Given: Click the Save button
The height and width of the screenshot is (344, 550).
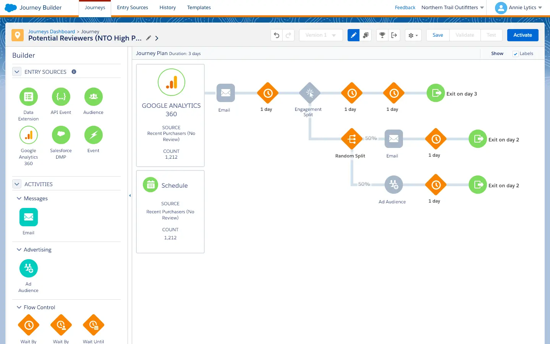Looking at the screenshot, I should coord(438,35).
